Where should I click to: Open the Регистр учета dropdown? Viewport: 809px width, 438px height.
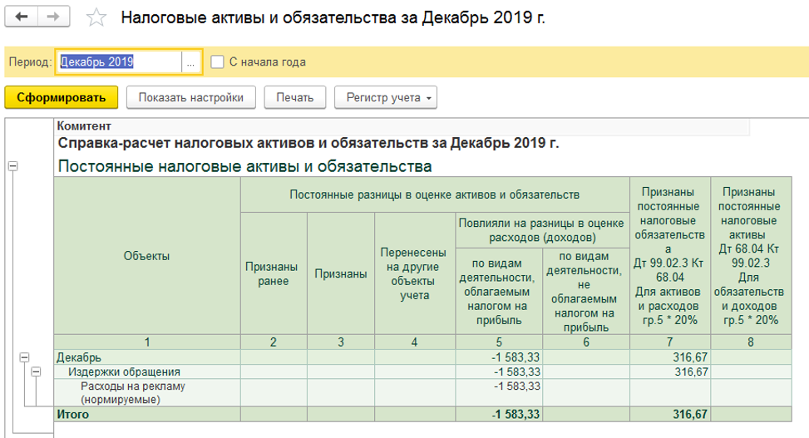[386, 97]
